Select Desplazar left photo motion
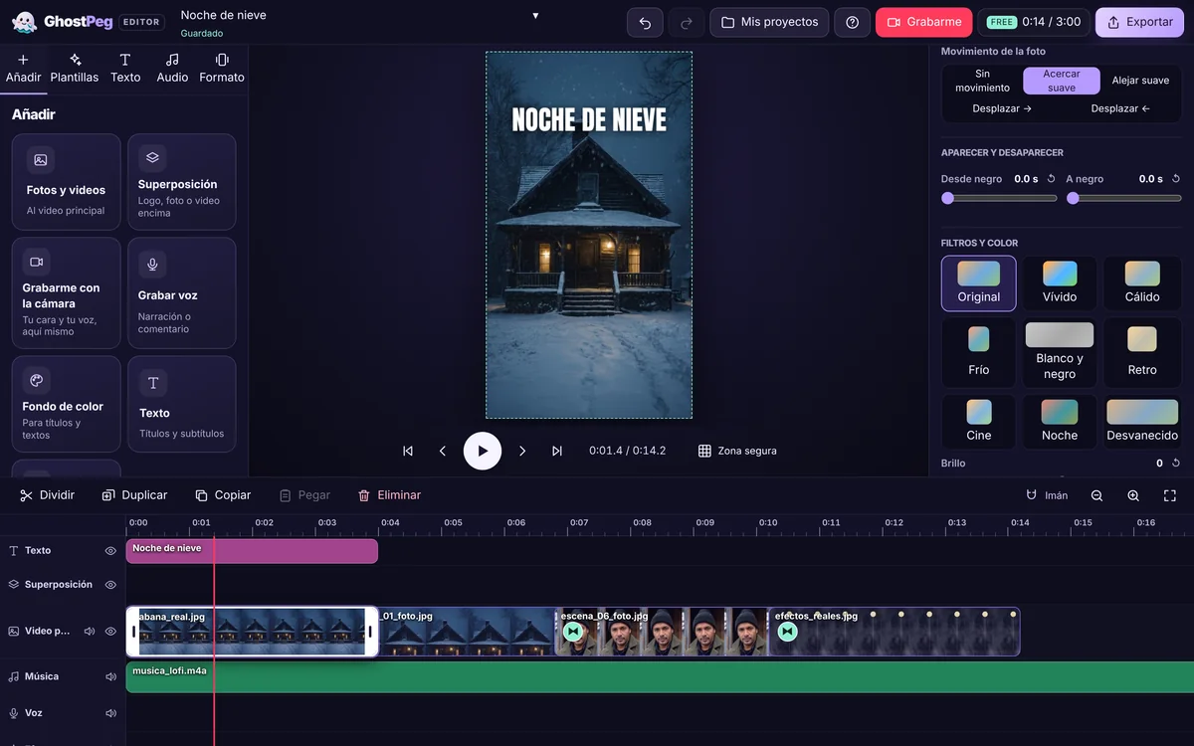 click(1120, 108)
